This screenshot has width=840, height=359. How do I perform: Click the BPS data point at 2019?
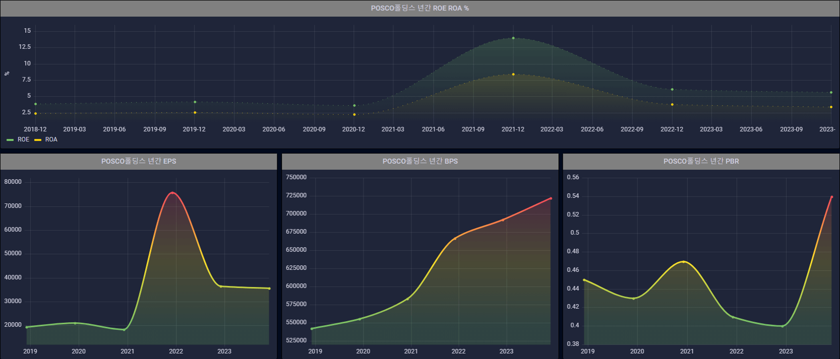(x=312, y=329)
